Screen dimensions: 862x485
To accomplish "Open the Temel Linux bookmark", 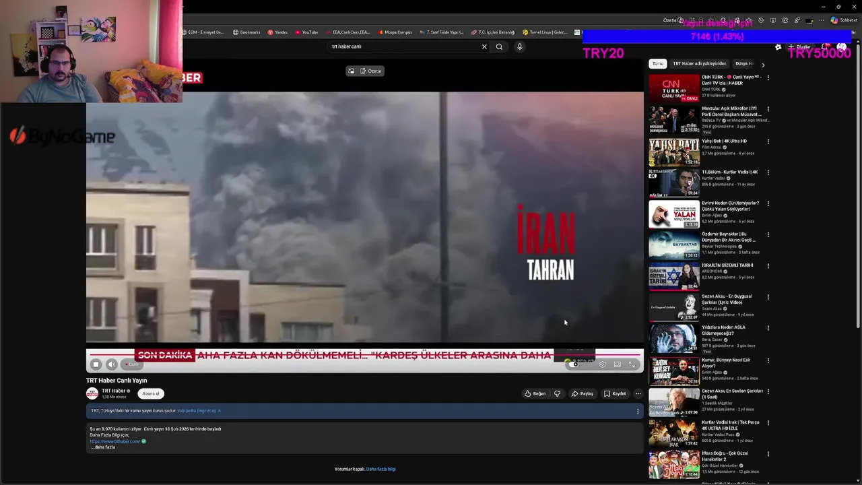I will pos(545,32).
